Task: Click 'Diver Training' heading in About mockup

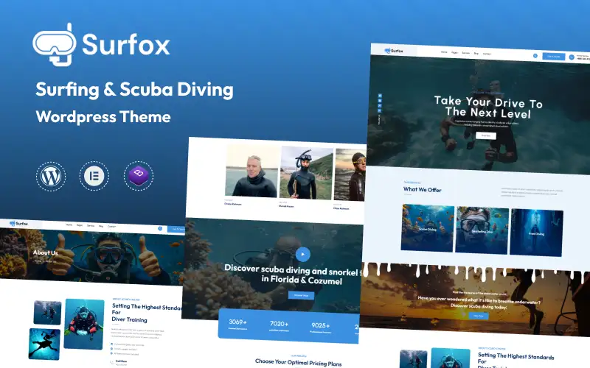Action: pos(130,319)
